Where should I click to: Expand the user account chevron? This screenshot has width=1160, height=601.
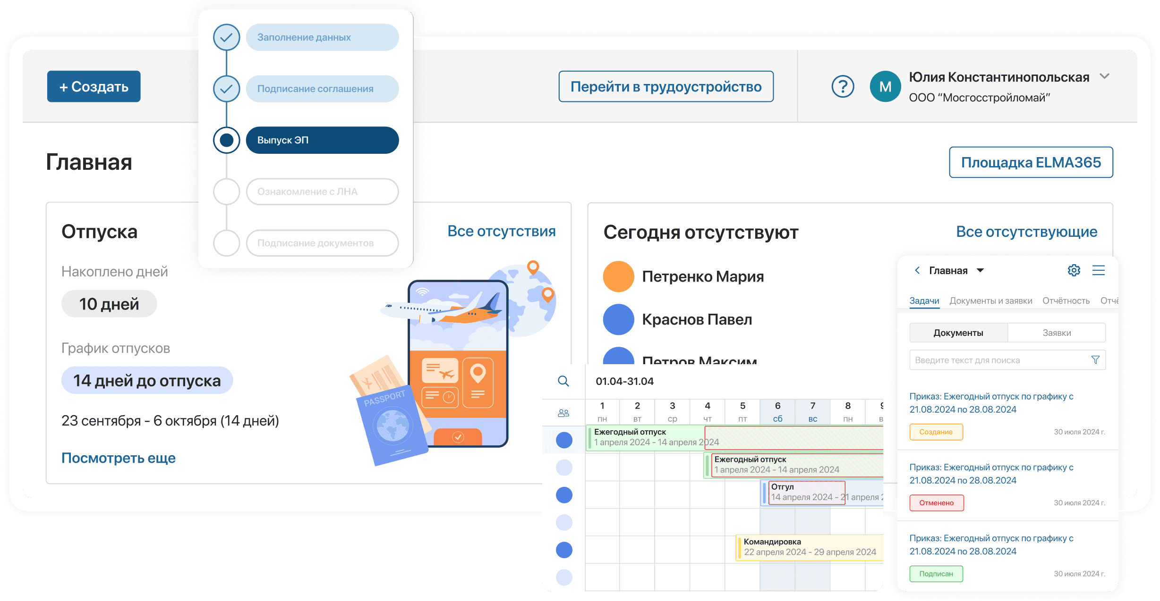[1104, 76]
